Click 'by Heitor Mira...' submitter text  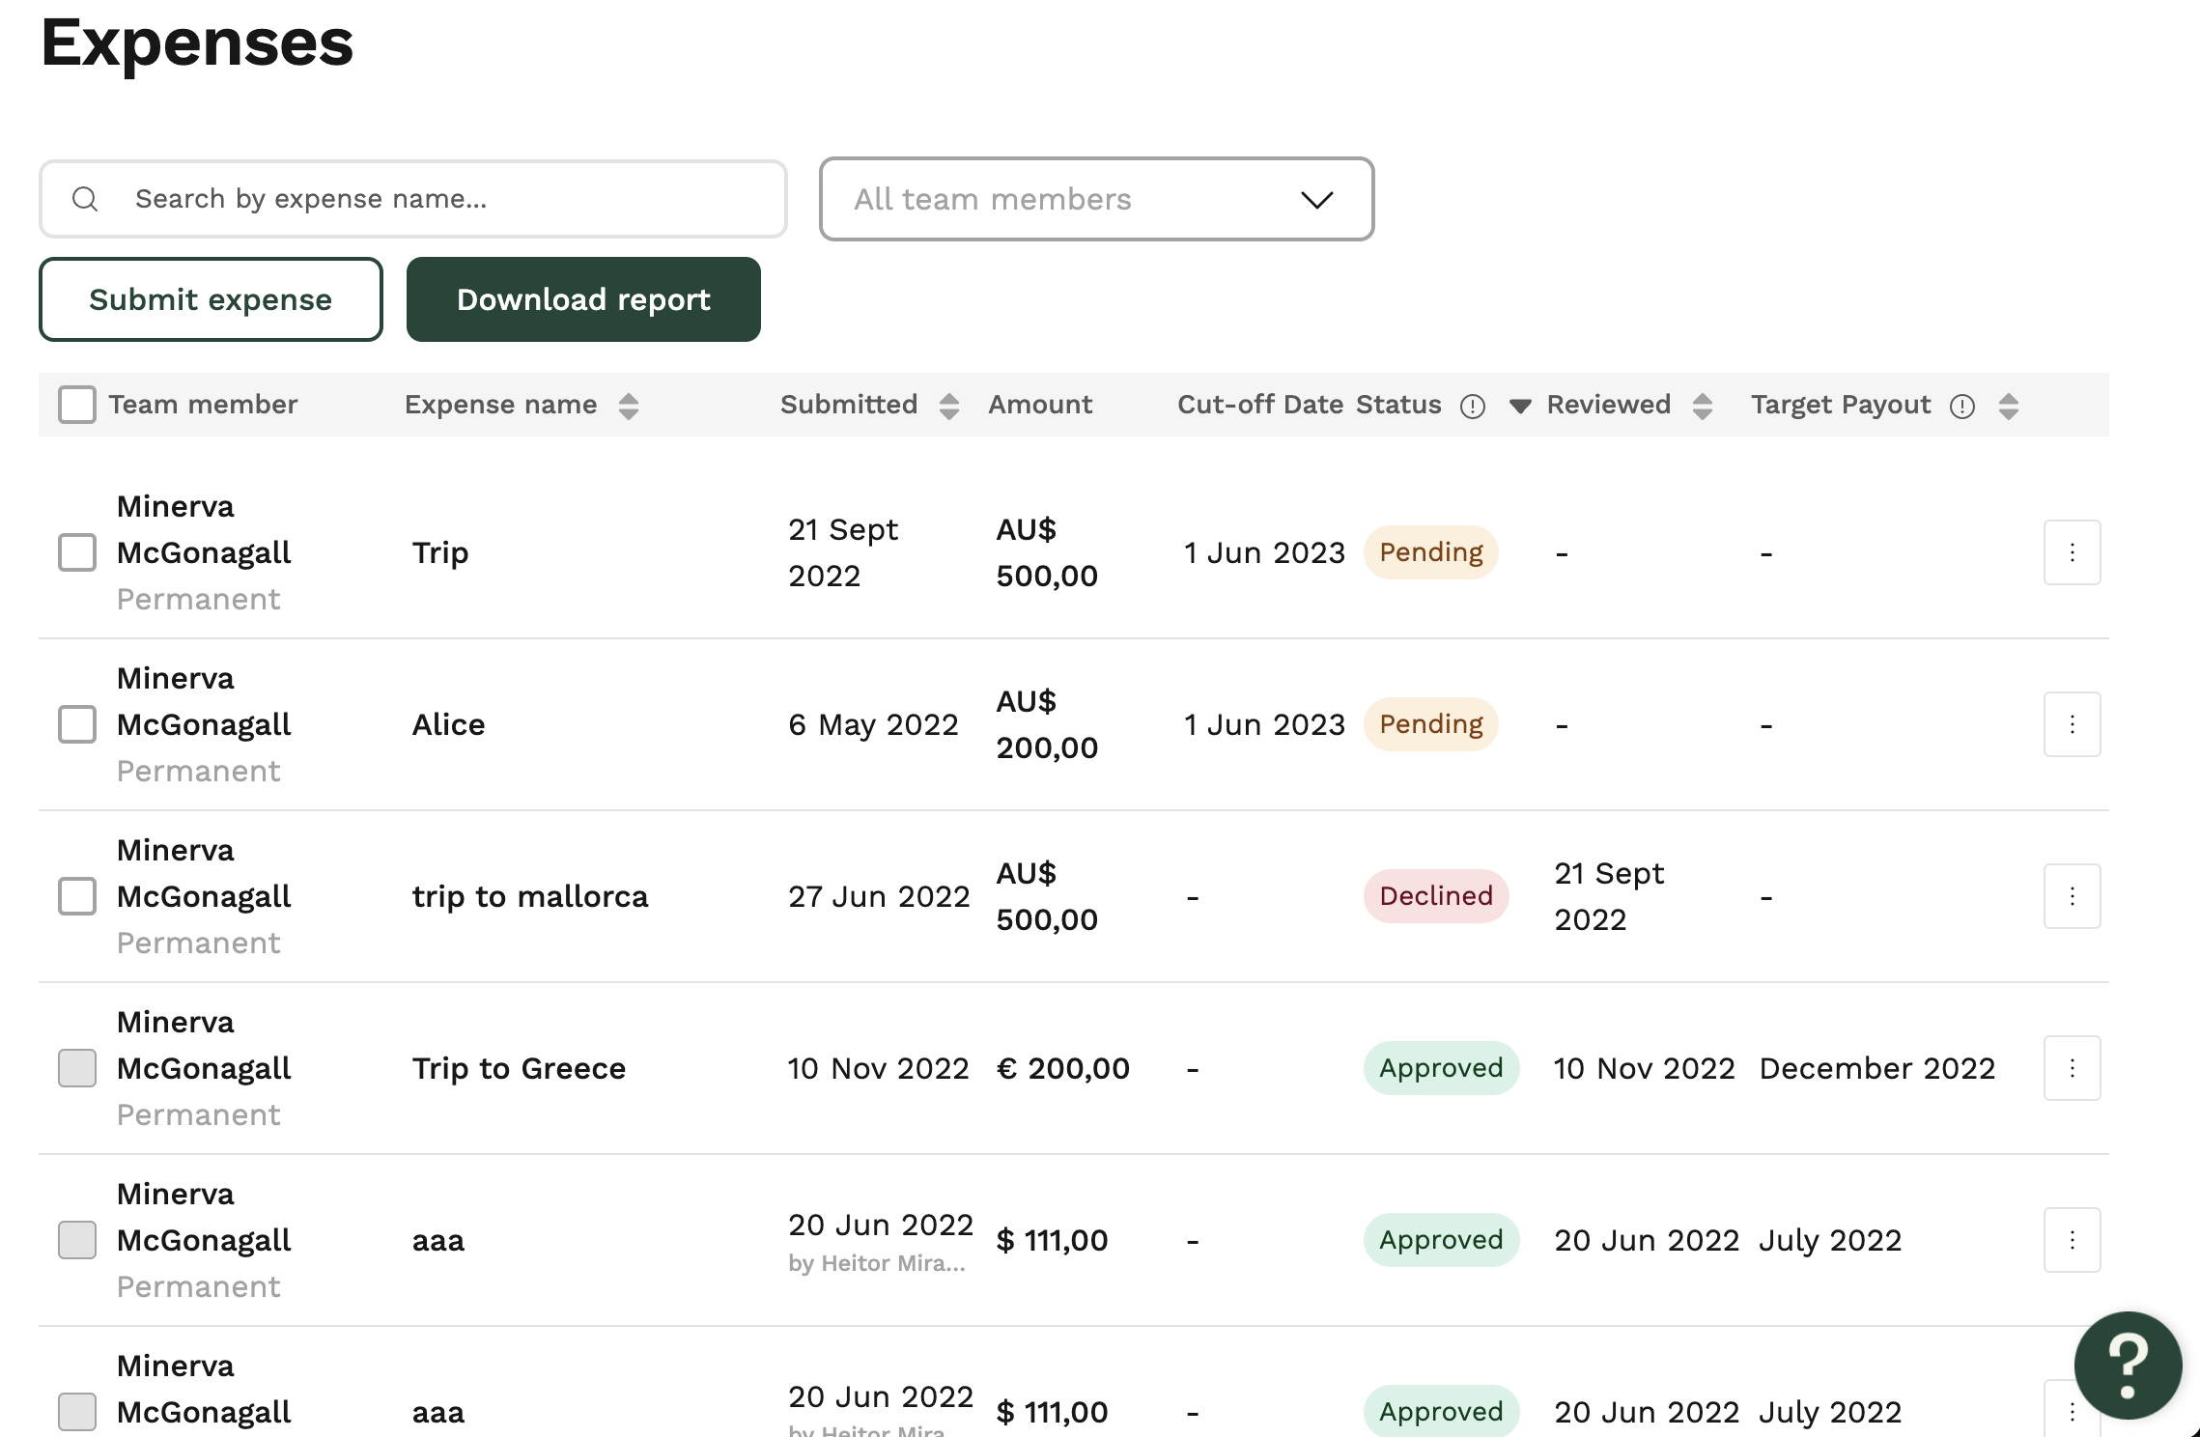[x=877, y=1264]
